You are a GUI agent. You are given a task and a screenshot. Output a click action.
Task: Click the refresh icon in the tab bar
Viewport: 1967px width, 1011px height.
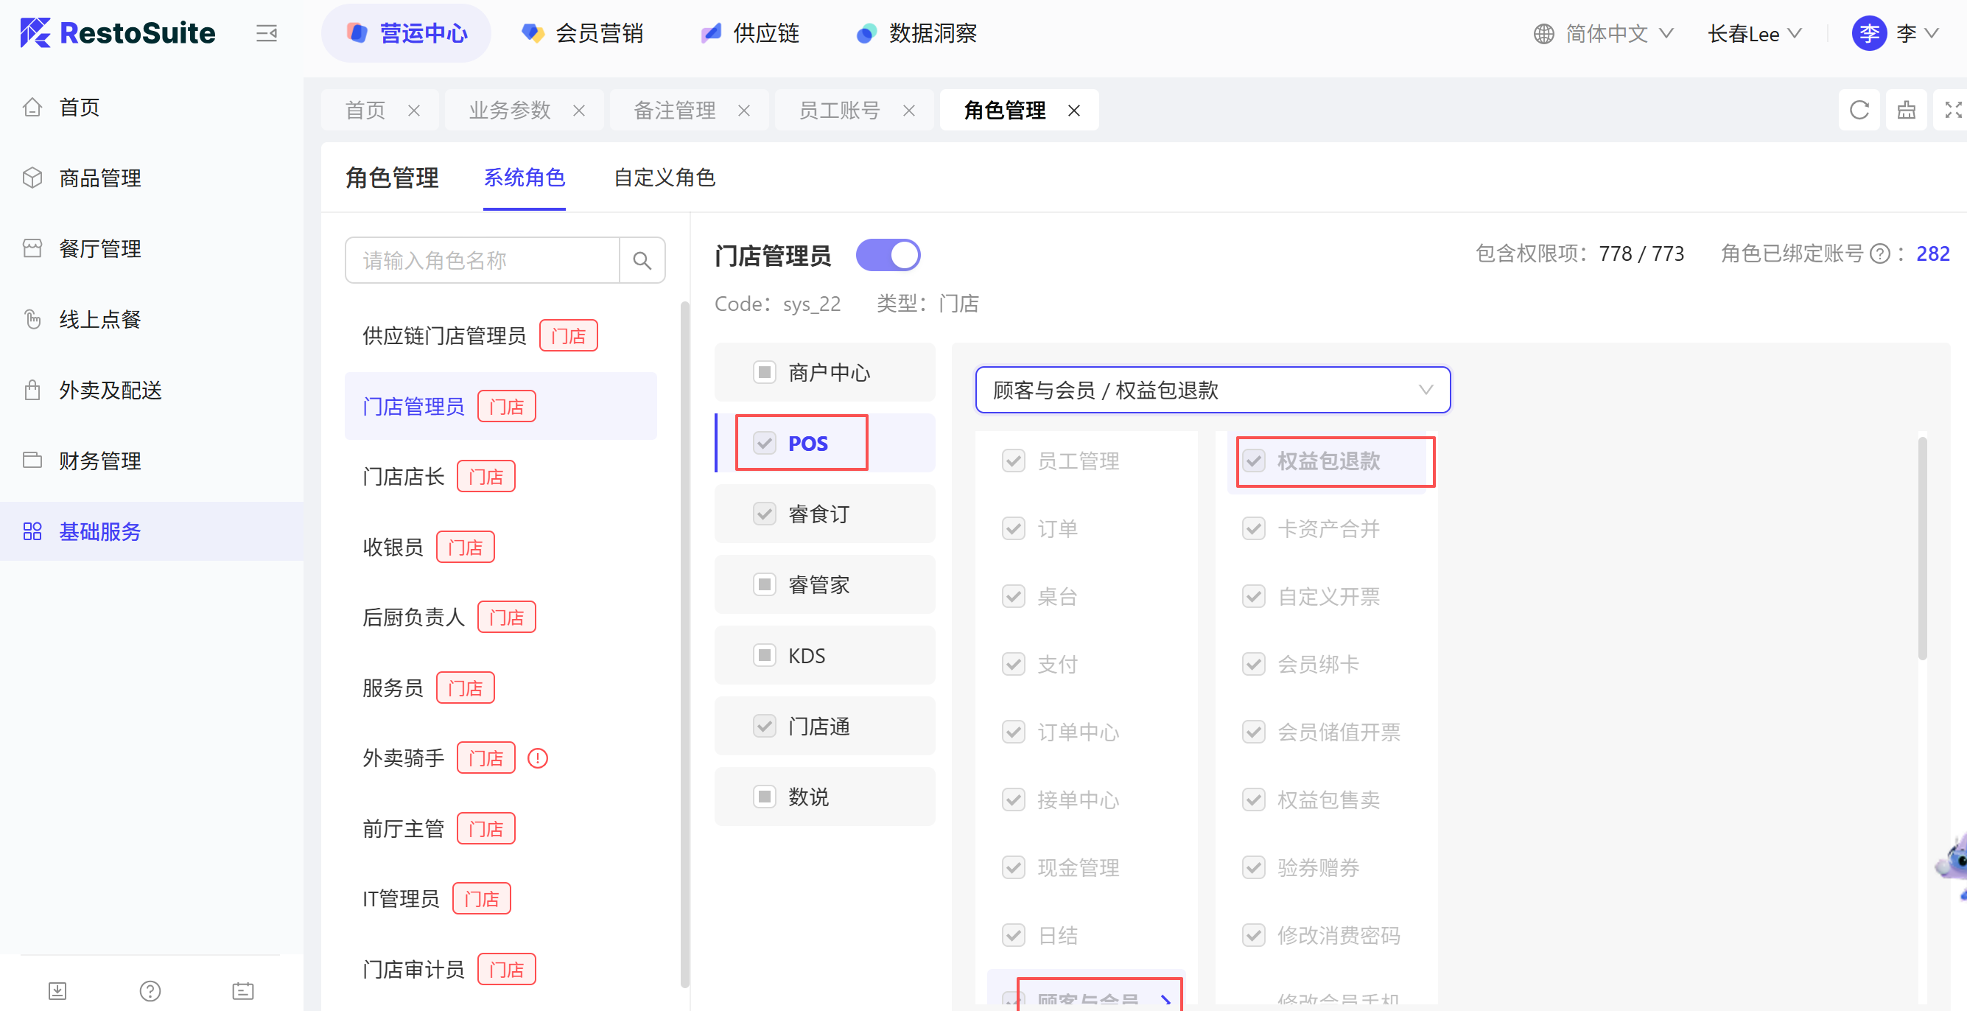pyautogui.click(x=1859, y=111)
